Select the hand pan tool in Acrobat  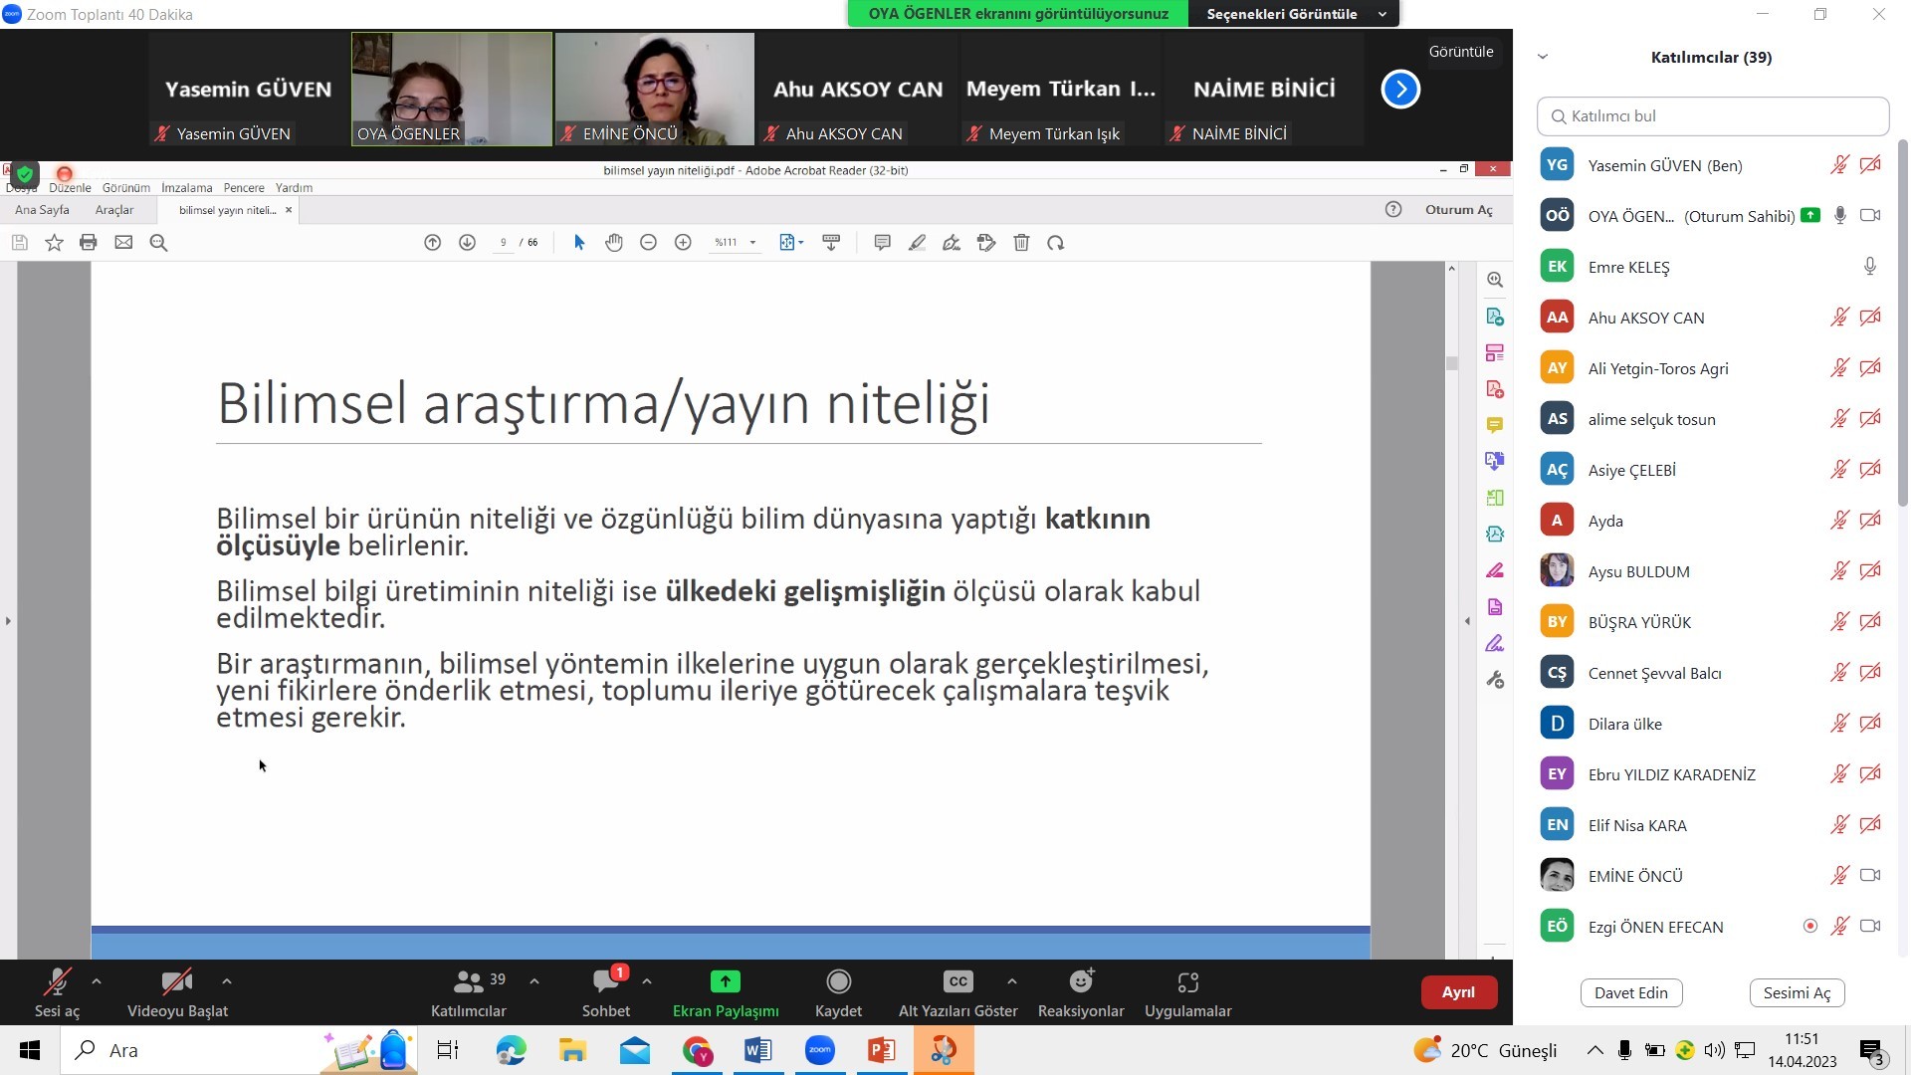click(614, 243)
